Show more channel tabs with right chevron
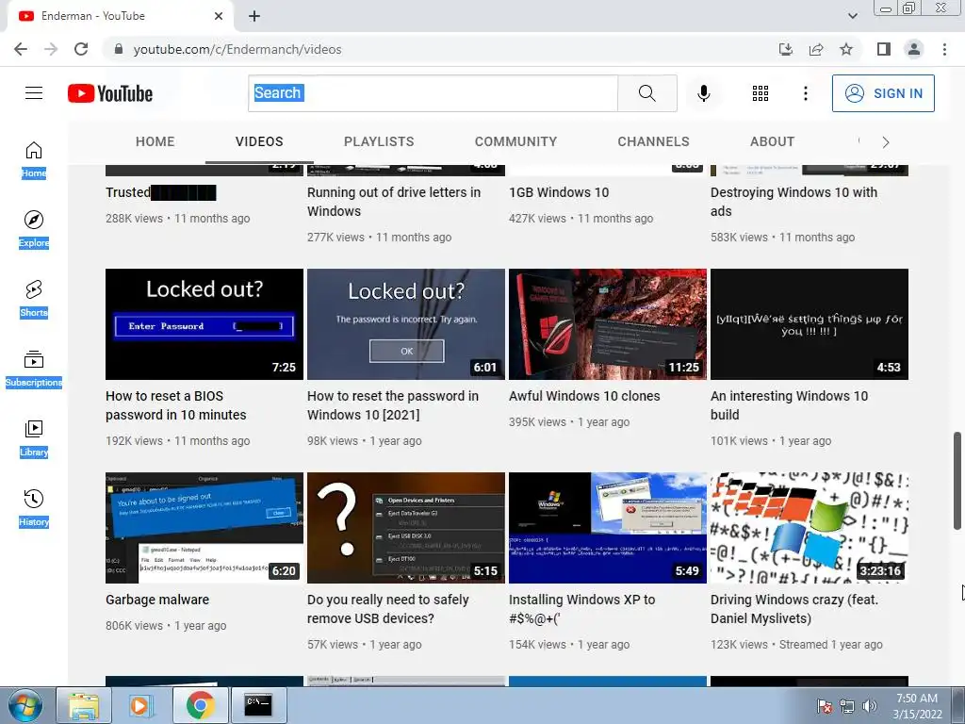965x724 pixels. click(886, 142)
